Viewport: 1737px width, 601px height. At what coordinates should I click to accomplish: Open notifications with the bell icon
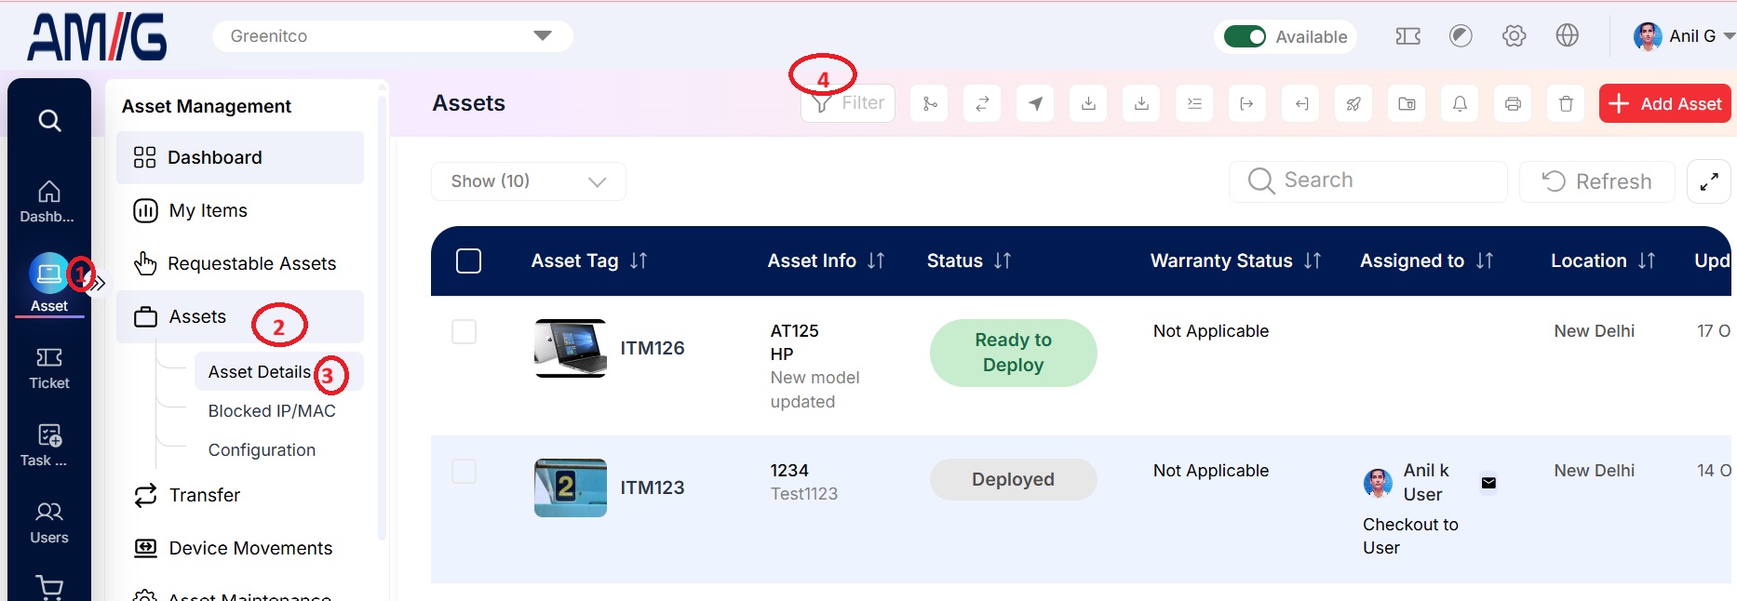click(1460, 103)
